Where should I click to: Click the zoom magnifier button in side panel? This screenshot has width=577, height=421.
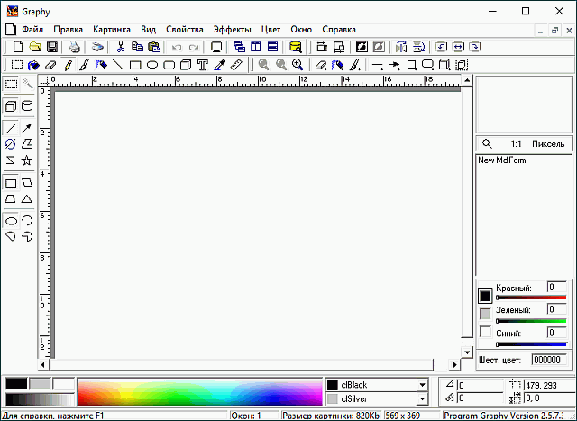coord(487,143)
